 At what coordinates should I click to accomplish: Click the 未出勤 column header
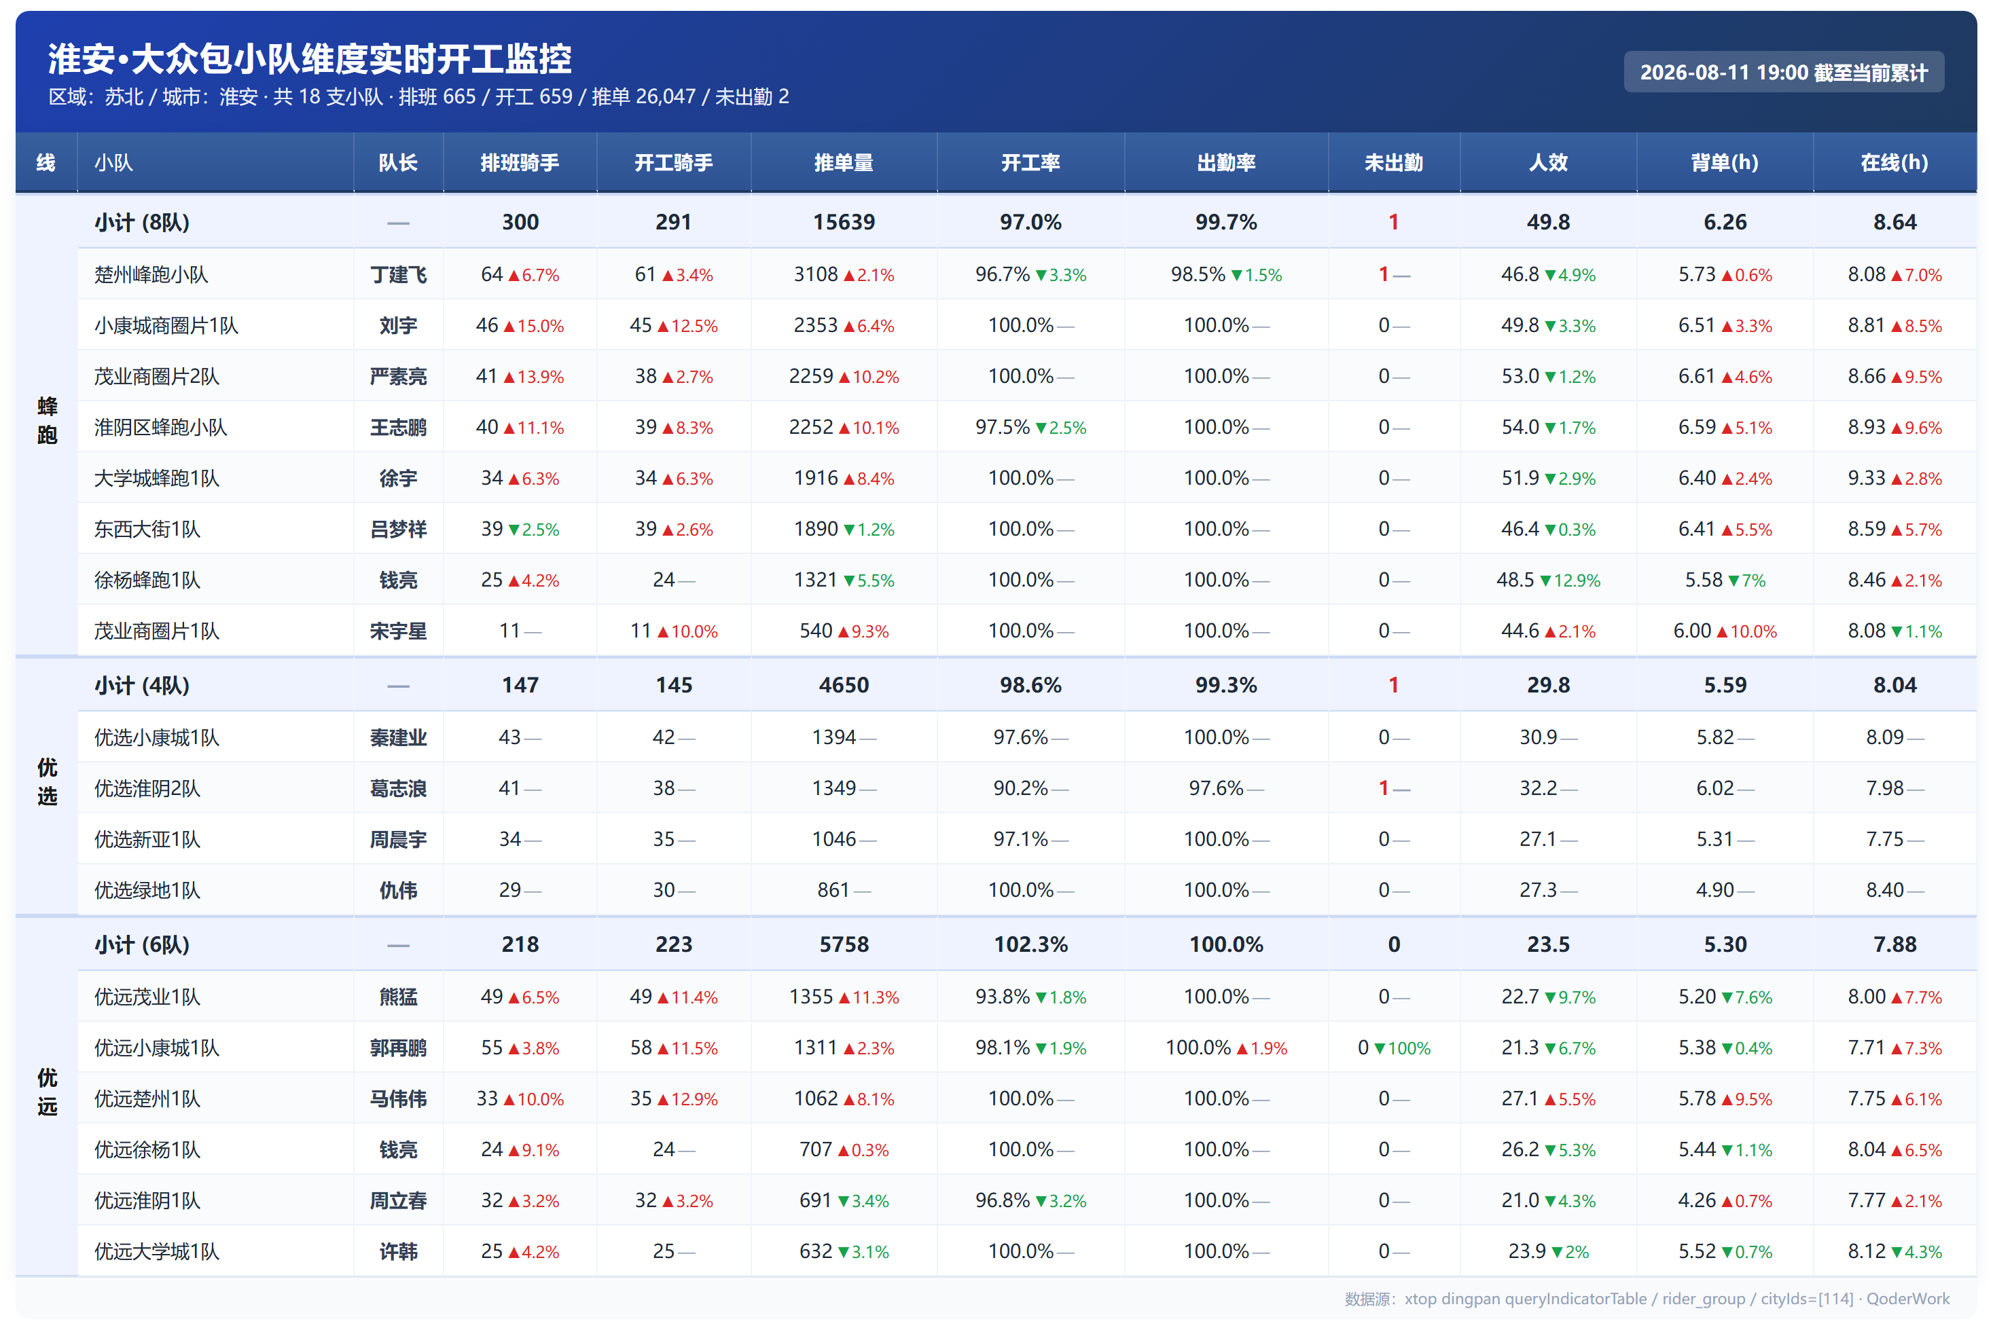1393,162
